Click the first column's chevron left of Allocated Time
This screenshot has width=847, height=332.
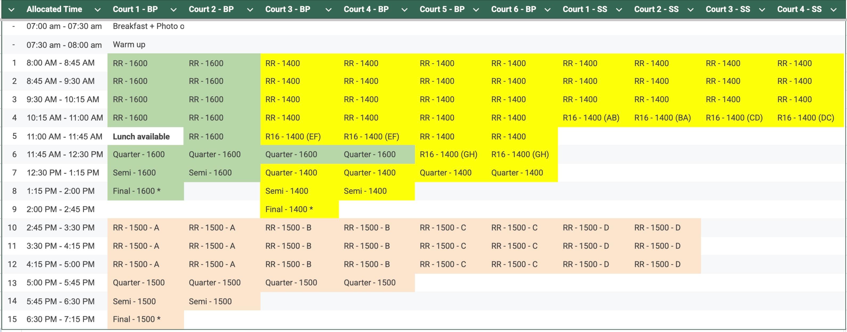coord(11,10)
